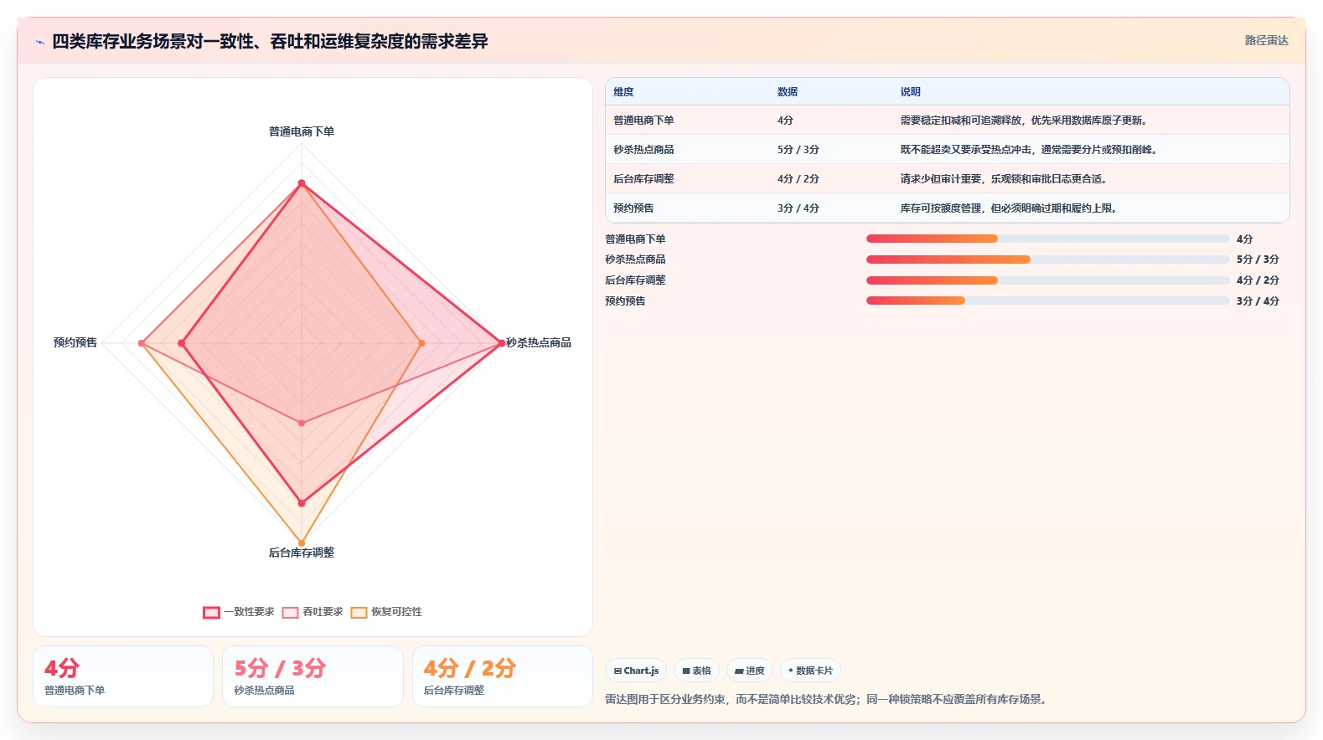Click the 路径雷达 label in the header
1323x740 pixels.
[1266, 40]
